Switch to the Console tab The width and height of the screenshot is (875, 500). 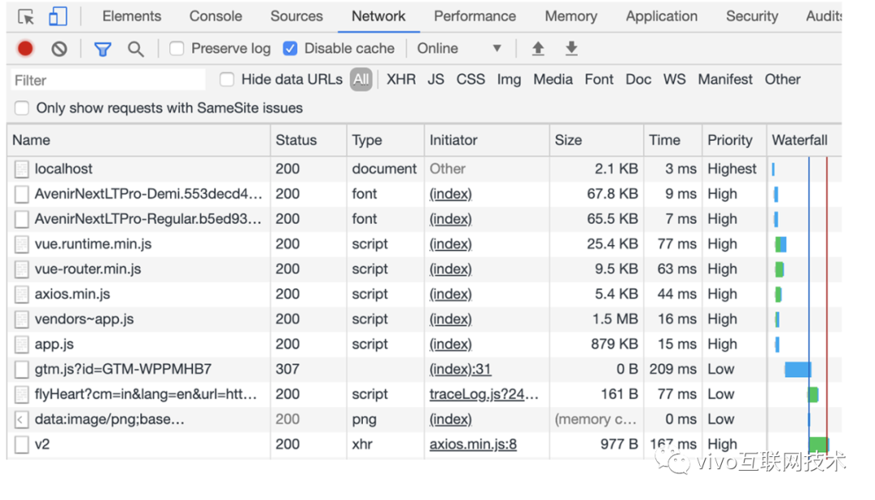[x=216, y=16]
